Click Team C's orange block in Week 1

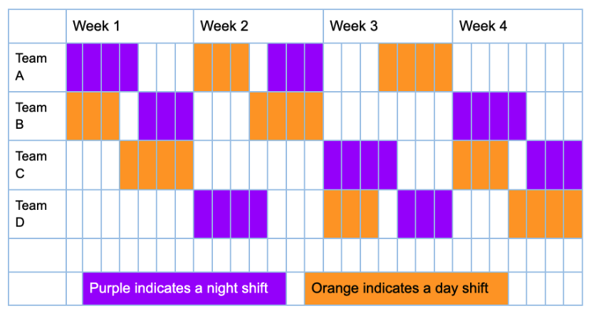pos(157,165)
